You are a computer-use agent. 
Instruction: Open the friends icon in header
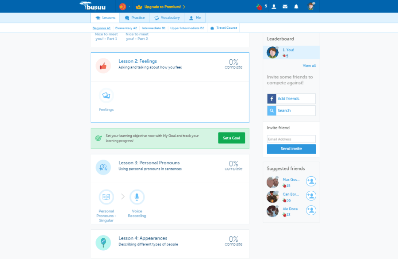tap(274, 7)
